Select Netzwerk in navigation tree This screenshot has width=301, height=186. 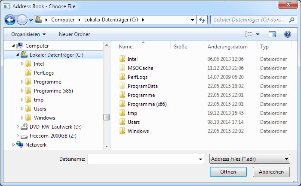pos(36,145)
